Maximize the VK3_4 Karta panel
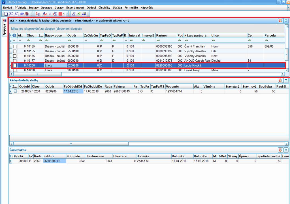The height and width of the screenshot is (204, 290). tap(286, 21)
